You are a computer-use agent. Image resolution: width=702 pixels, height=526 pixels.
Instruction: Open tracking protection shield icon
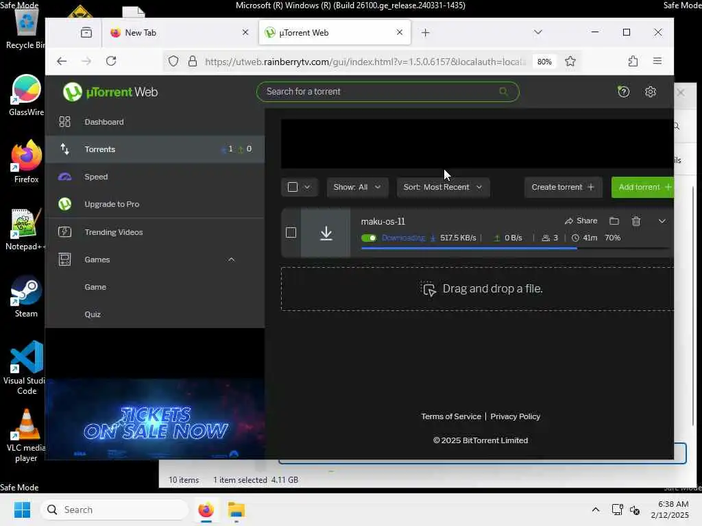click(x=173, y=61)
